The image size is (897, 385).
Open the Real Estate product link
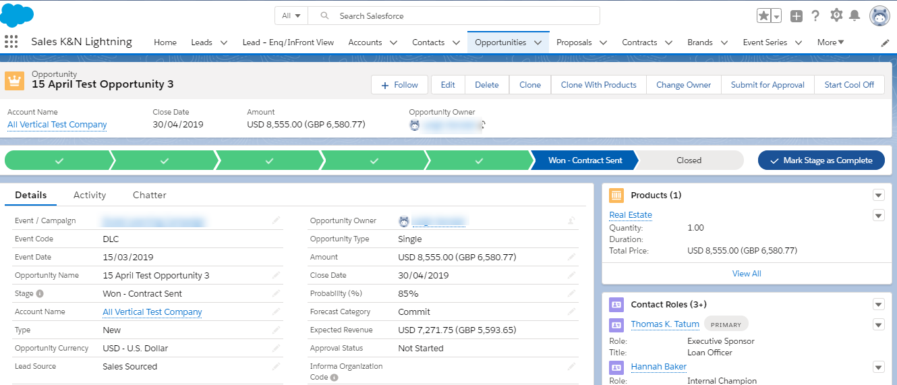631,215
